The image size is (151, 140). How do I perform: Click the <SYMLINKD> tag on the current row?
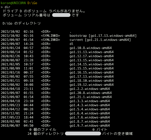point(51,40)
